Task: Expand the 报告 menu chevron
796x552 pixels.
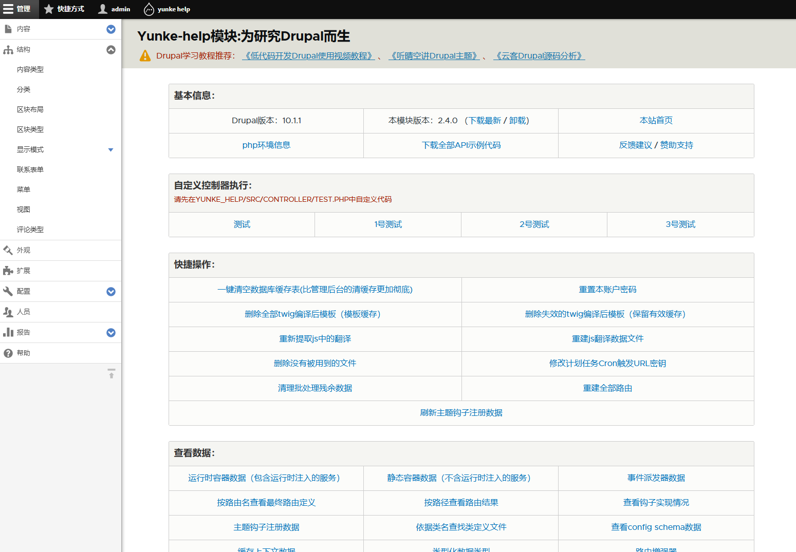Action: [111, 333]
